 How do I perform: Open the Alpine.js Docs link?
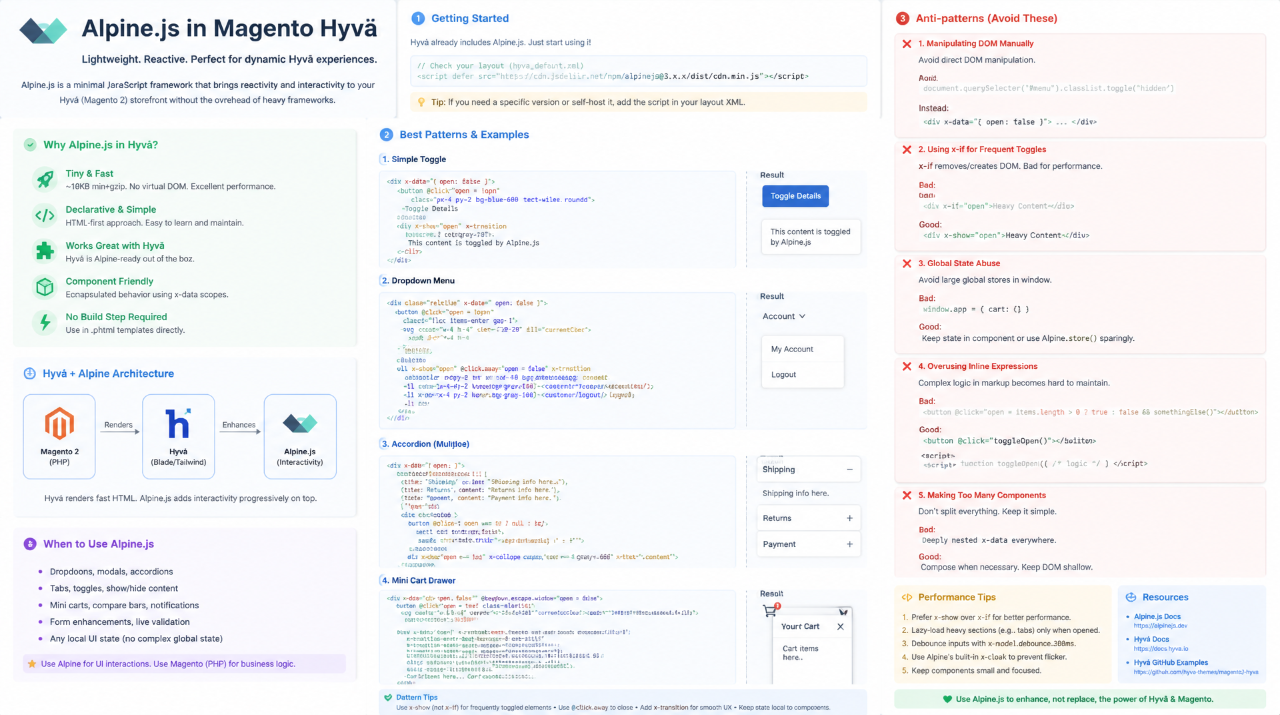pos(1157,616)
